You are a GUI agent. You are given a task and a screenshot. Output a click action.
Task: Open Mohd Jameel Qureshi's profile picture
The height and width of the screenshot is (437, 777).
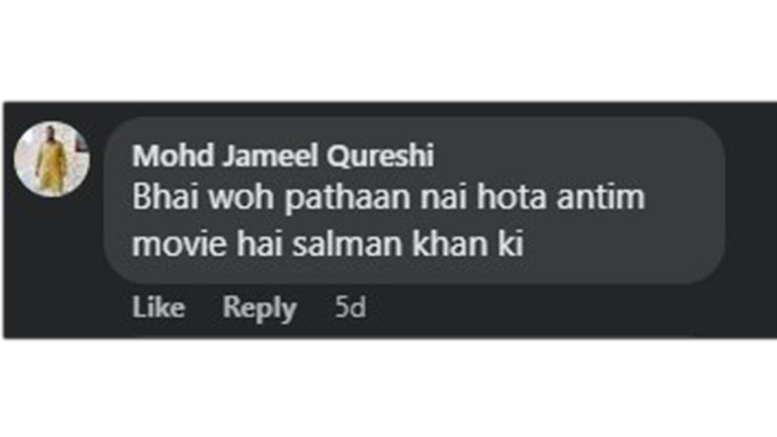tap(52, 159)
